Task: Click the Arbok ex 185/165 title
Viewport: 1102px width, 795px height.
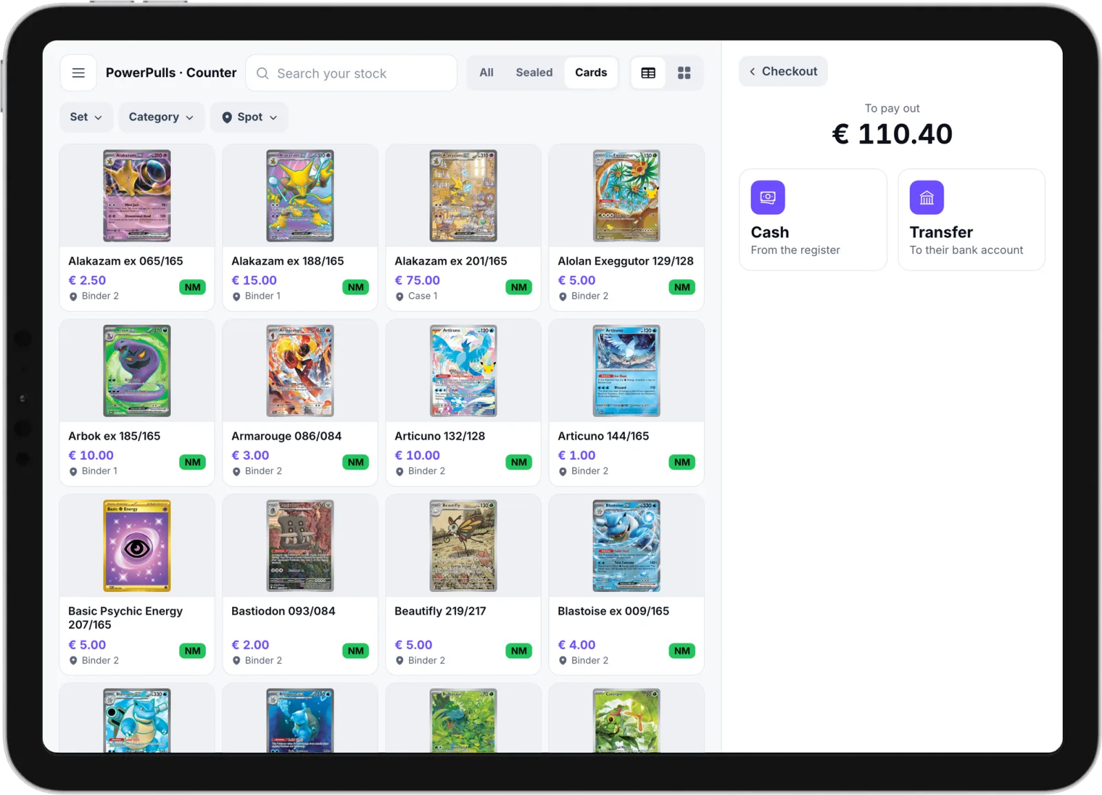Action: pos(114,436)
